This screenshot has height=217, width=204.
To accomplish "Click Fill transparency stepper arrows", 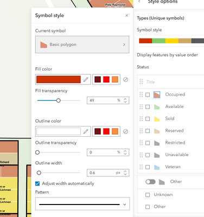I will [x=125, y=100].
